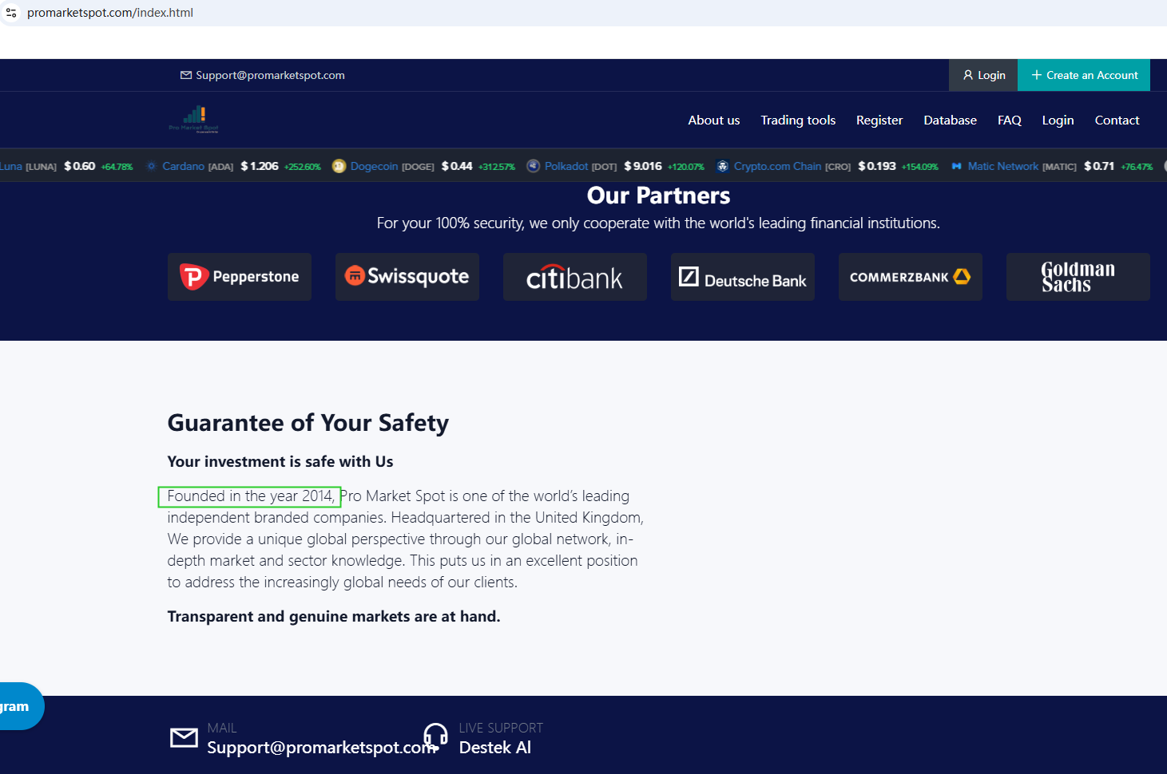
Task: Go to Register in the navigation menu
Action: 879,120
